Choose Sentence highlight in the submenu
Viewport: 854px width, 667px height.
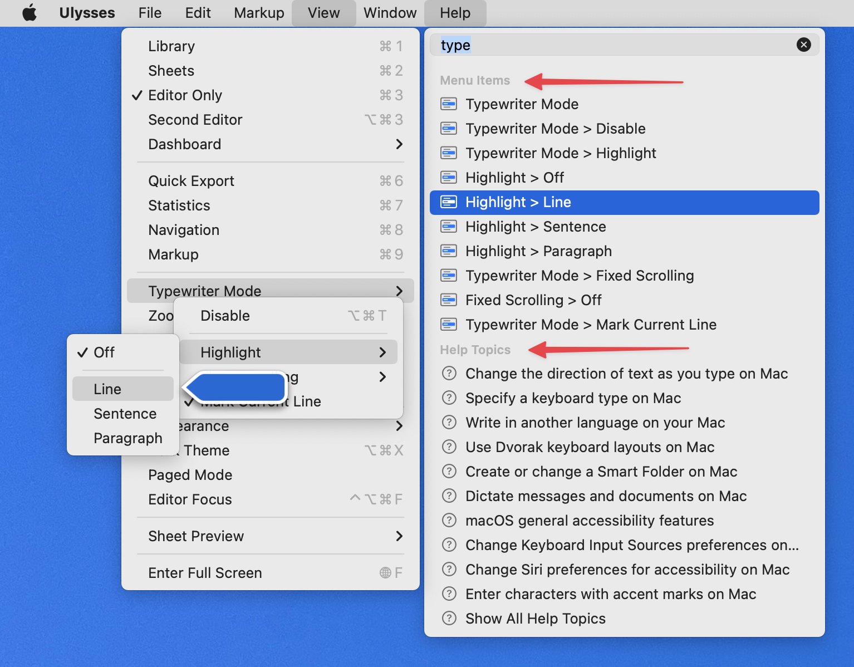(x=125, y=414)
